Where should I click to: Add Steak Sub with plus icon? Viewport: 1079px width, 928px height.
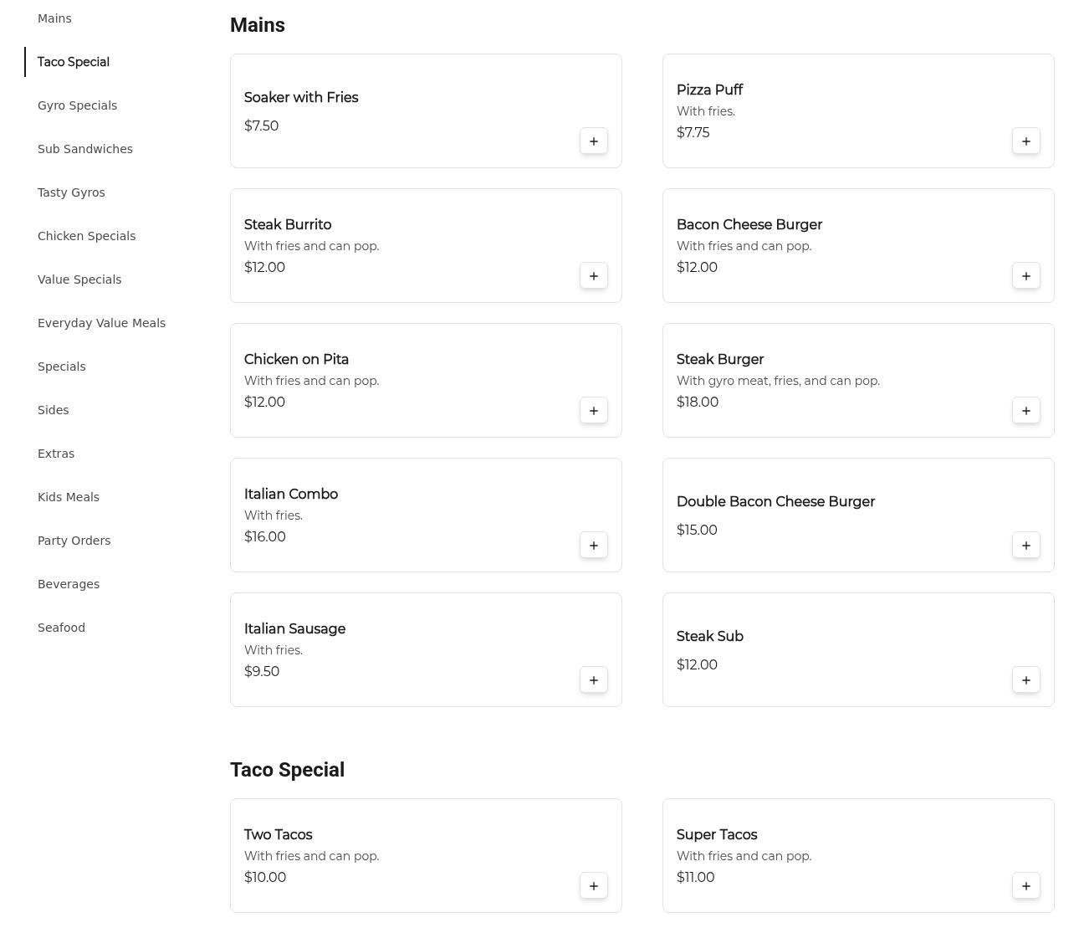(x=1026, y=680)
